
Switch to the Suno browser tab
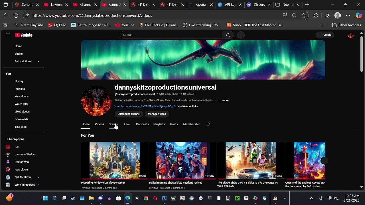26,5
